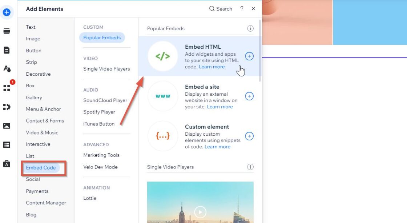The width and height of the screenshot is (407, 223).
Task: Switch to the Popular Embeds tab
Action: point(102,37)
